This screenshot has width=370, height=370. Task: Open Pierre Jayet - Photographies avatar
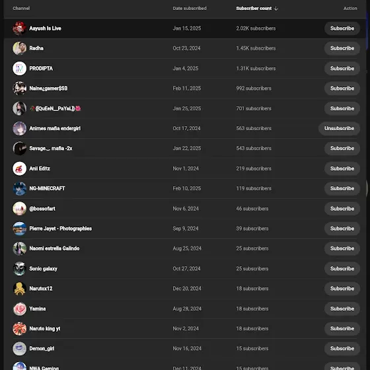coord(19,229)
